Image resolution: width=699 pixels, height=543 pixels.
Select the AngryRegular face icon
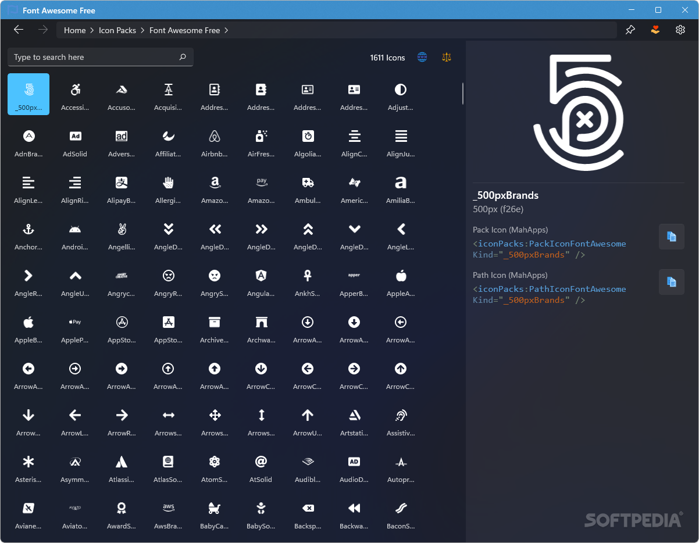pyautogui.click(x=168, y=280)
